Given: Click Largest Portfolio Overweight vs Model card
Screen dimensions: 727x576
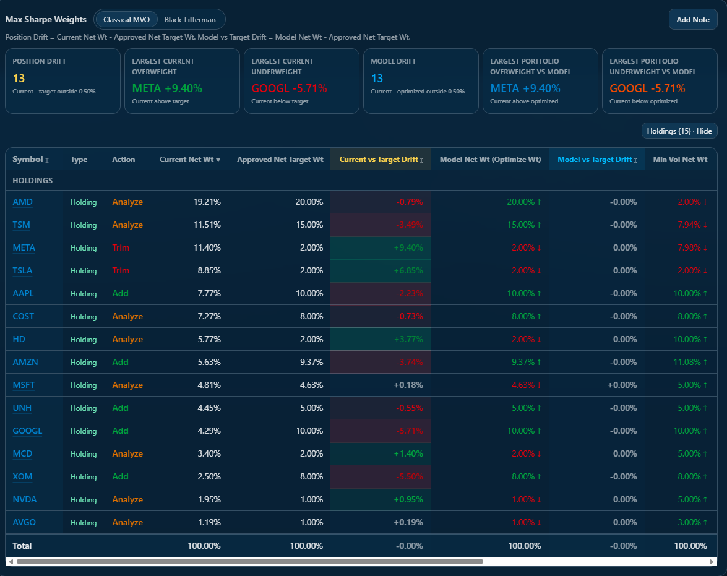Looking at the screenshot, I should pos(540,80).
